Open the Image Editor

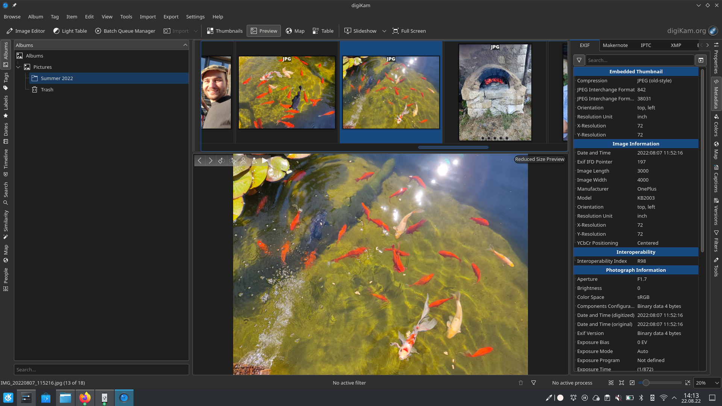coord(26,31)
